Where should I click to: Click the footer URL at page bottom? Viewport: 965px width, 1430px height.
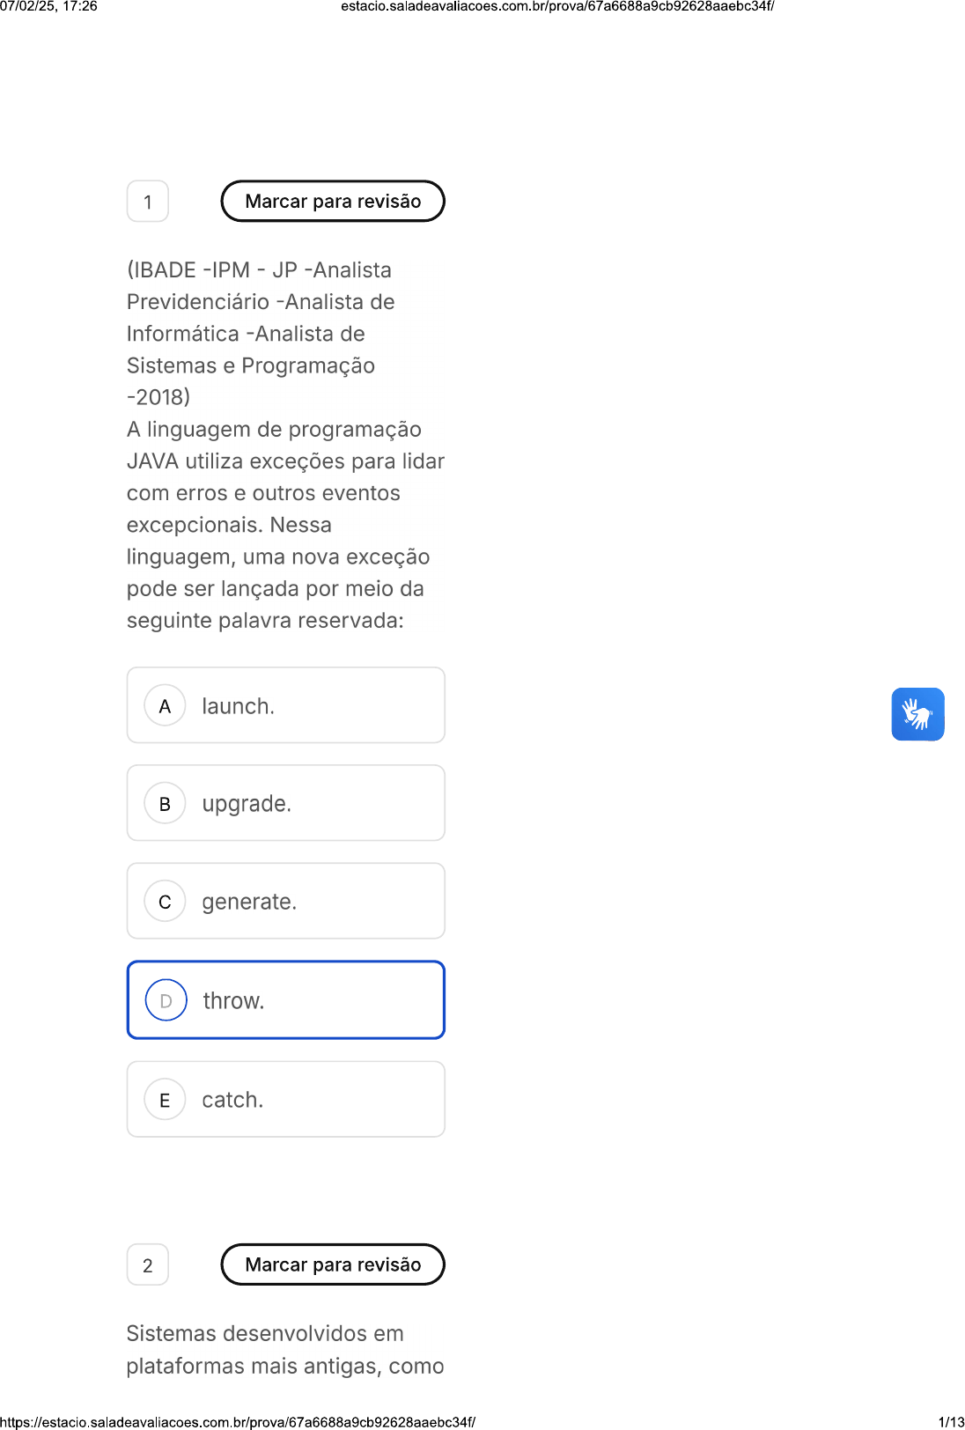238,1422
